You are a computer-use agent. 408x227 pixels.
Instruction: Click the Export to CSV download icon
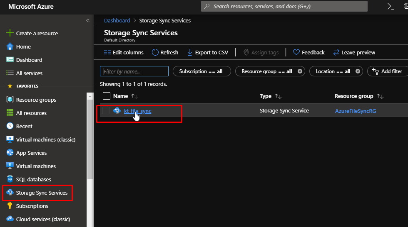[190, 52]
